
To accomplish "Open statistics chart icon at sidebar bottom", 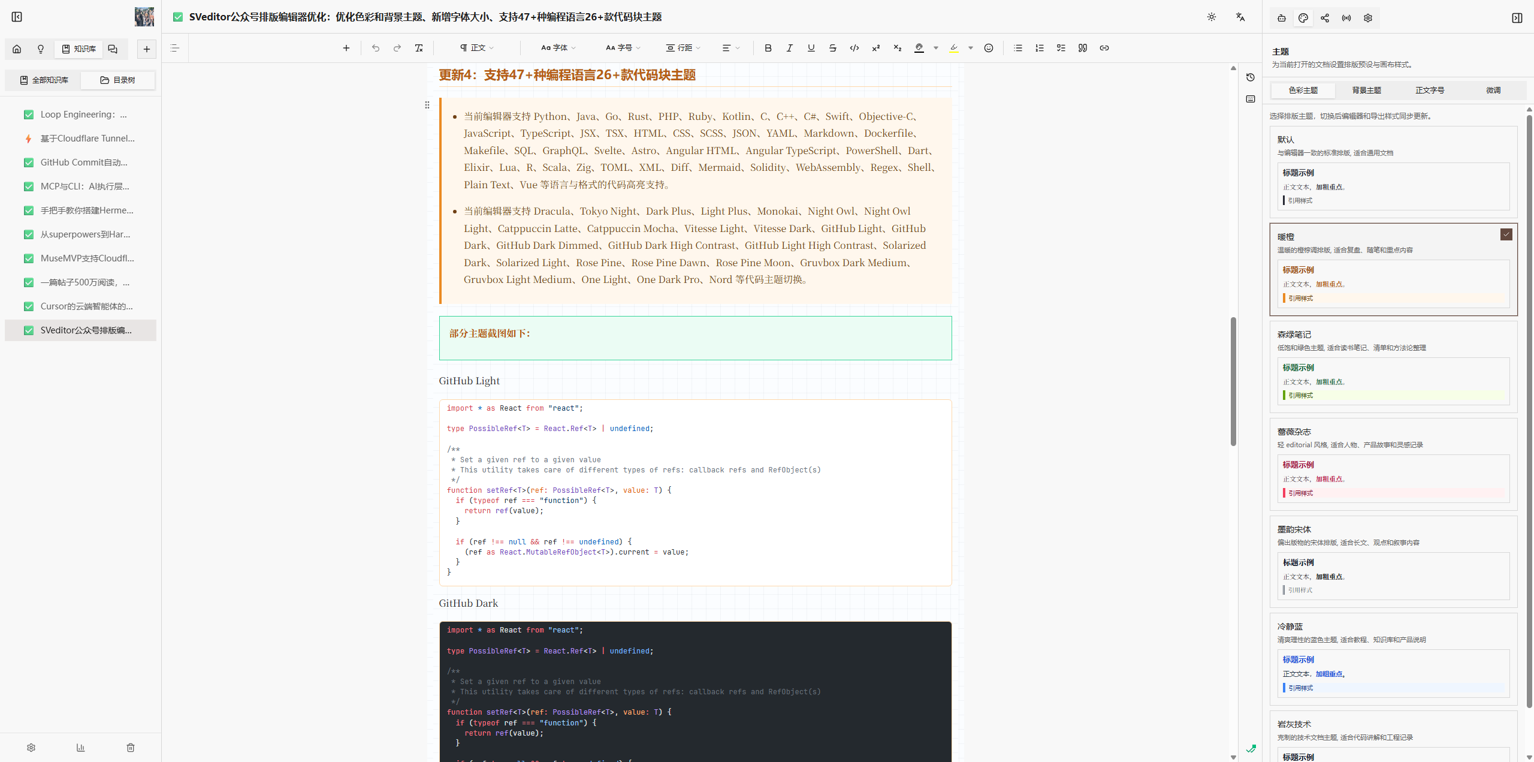I will pyautogui.click(x=81, y=748).
